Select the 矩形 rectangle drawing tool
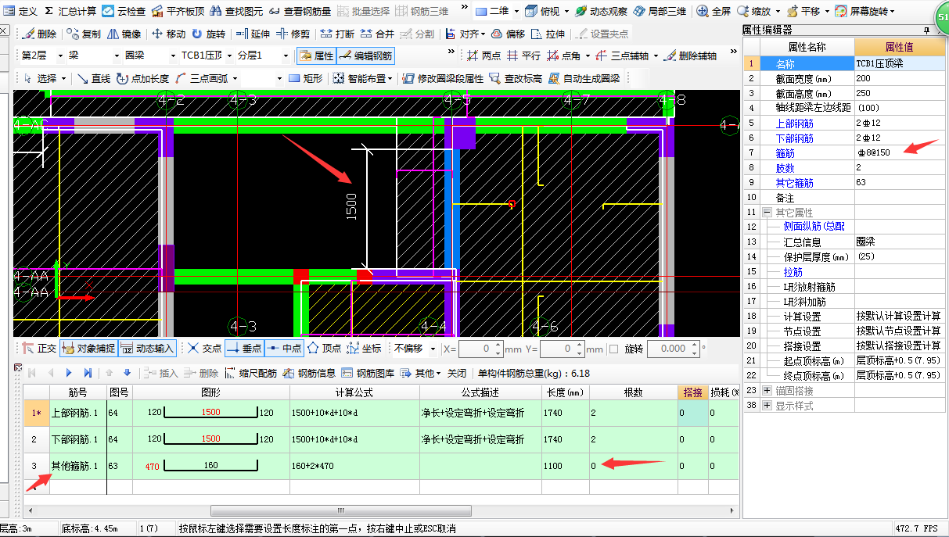Viewport: 949px width, 537px height. pyautogui.click(x=306, y=78)
